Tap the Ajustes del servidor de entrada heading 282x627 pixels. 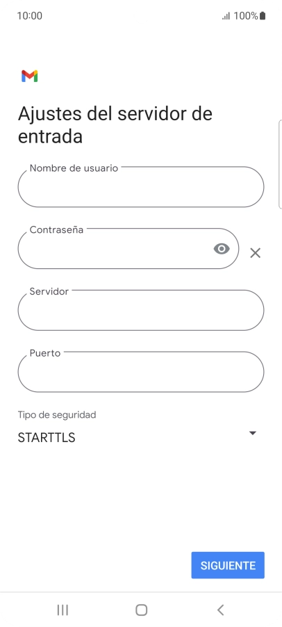click(x=115, y=124)
